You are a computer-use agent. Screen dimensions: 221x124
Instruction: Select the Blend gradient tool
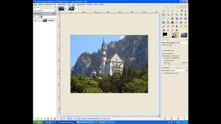(x=181, y=22)
